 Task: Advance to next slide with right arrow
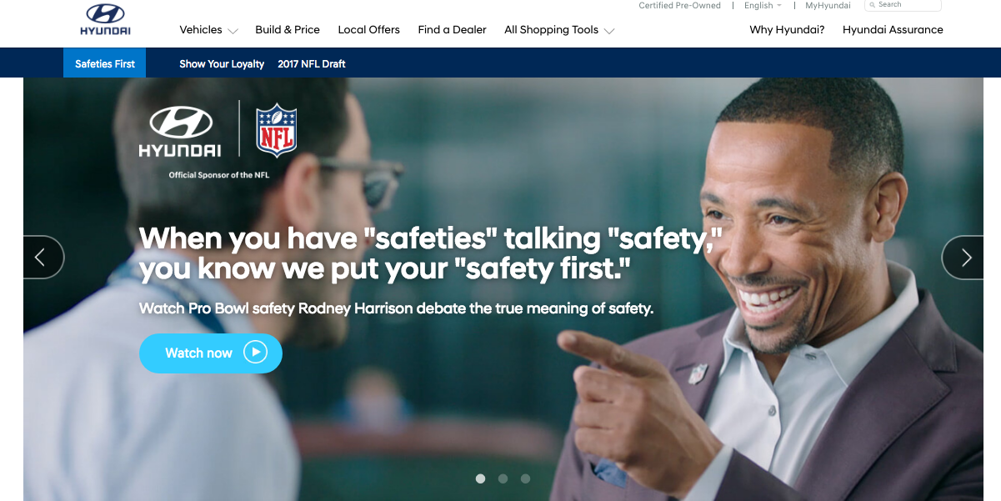click(963, 258)
